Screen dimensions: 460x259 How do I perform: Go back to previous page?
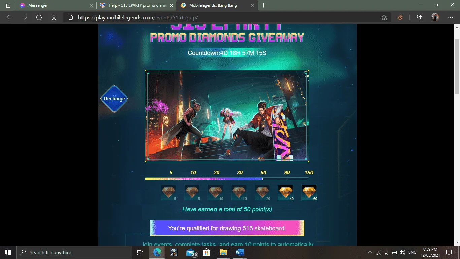(x=9, y=17)
